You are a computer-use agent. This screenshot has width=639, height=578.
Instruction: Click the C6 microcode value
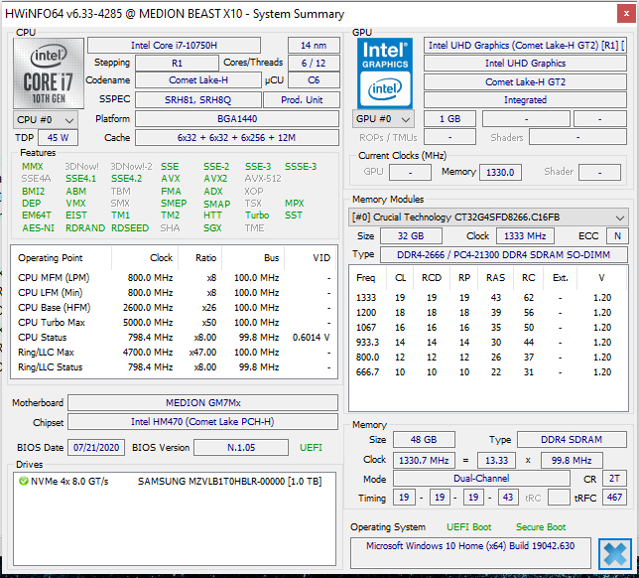pyautogui.click(x=314, y=80)
